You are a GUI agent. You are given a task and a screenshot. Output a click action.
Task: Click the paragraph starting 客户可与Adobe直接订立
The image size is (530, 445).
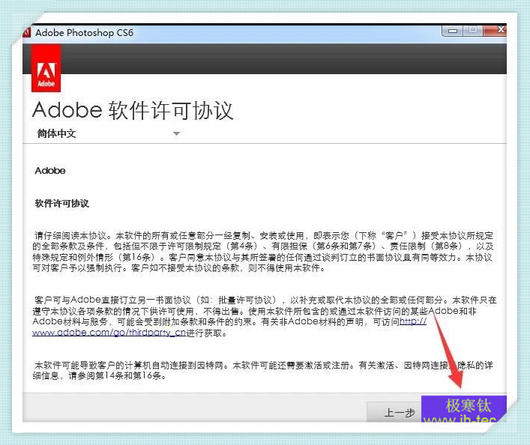(264, 316)
